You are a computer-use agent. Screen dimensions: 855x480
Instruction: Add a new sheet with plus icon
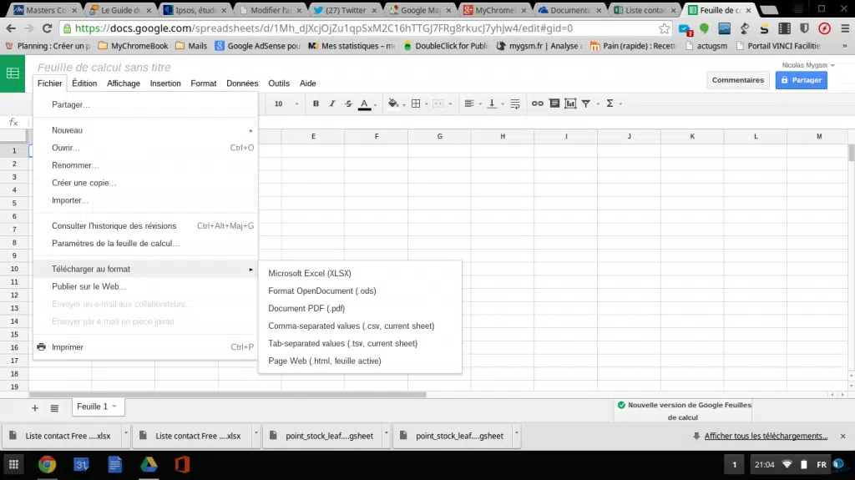pos(35,408)
